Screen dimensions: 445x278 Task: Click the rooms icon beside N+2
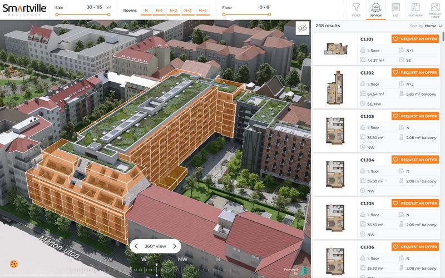pyautogui.click(x=401, y=84)
